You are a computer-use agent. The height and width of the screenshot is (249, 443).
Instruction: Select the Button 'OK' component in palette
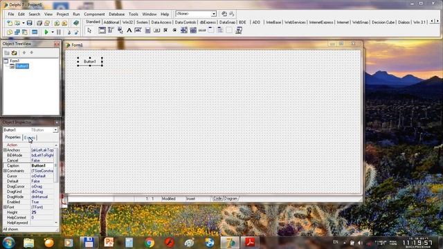point(156,30)
